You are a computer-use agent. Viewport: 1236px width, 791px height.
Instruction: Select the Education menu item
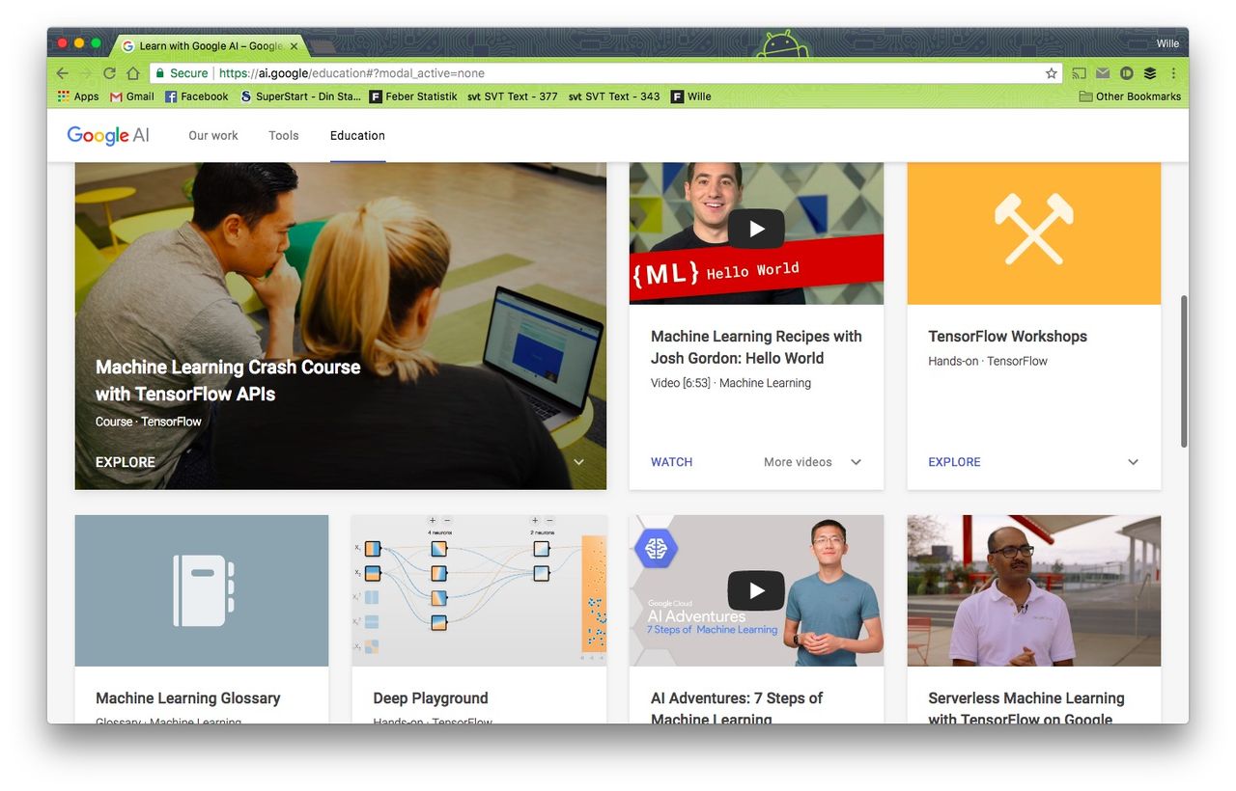click(x=357, y=135)
